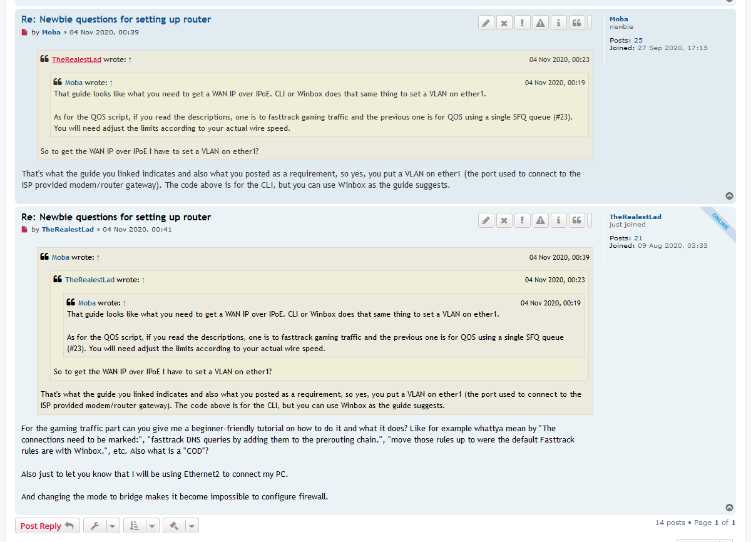Image resolution: width=751 pixels, height=542 pixels.
Task: Go to page 1 in pagination
Action: [717, 523]
